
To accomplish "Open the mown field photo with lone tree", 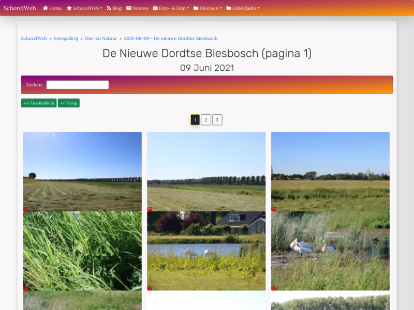I will pos(82,172).
